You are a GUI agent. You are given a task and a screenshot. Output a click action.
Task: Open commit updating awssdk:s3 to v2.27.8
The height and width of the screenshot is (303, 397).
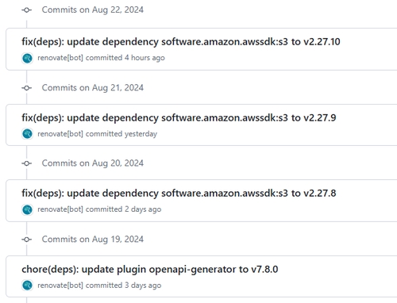tap(179, 194)
